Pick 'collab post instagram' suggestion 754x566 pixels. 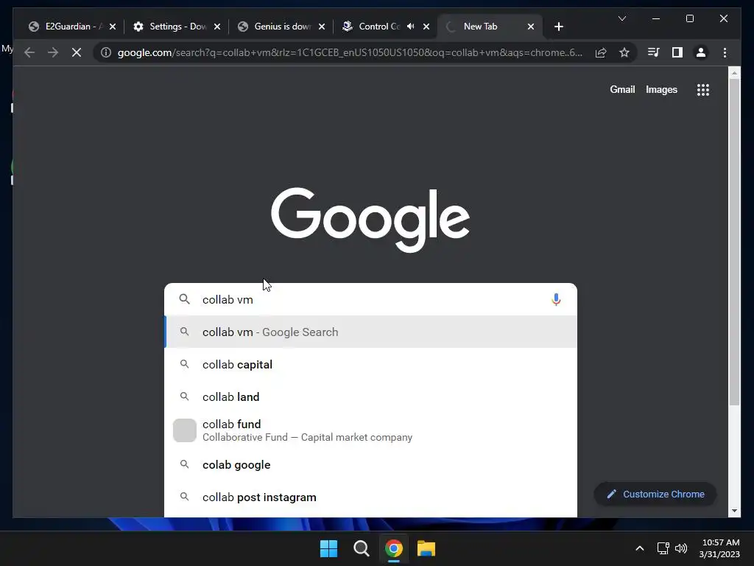point(370,497)
